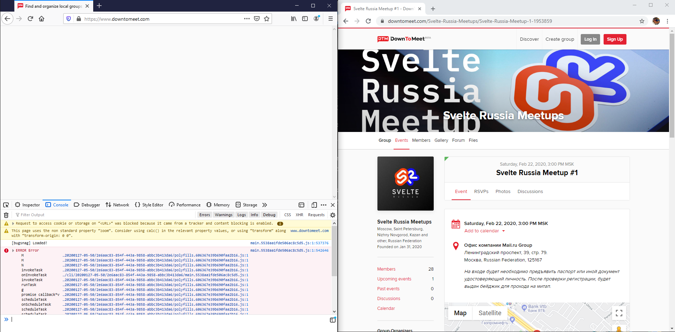Switch the map to Satellite view
The width and height of the screenshot is (675, 332).
pos(490,313)
